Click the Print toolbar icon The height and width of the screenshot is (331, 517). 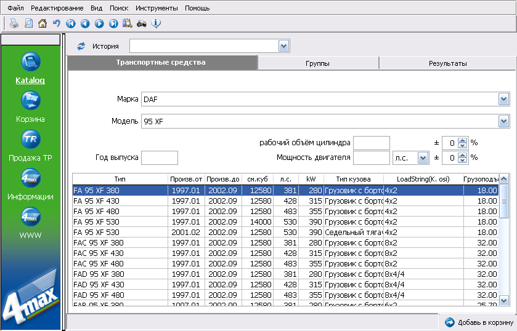14,23
